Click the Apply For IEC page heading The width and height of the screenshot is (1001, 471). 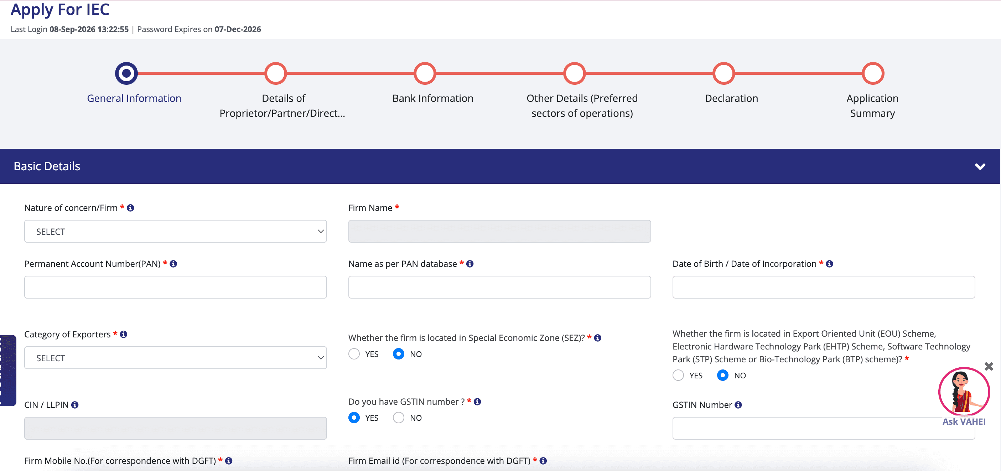click(60, 9)
